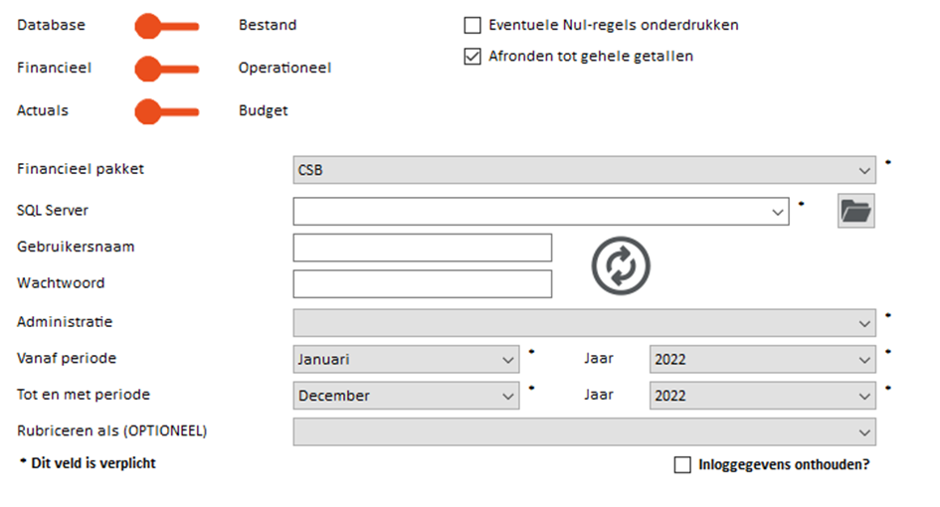The height and width of the screenshot is (507, 940).
Task: Open the Jaar dropdown for Vanaf periode
Action: [x=763, y=360]
